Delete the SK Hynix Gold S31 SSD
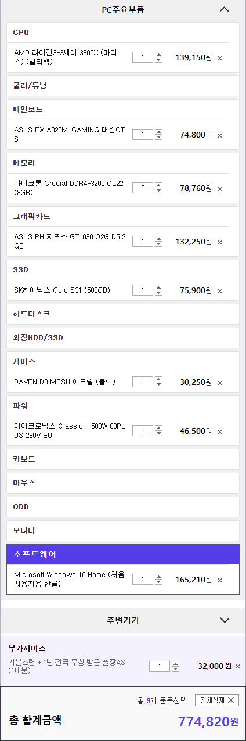Image resolution: width=246 pixels, height=741 pixels. pos(220,290)
